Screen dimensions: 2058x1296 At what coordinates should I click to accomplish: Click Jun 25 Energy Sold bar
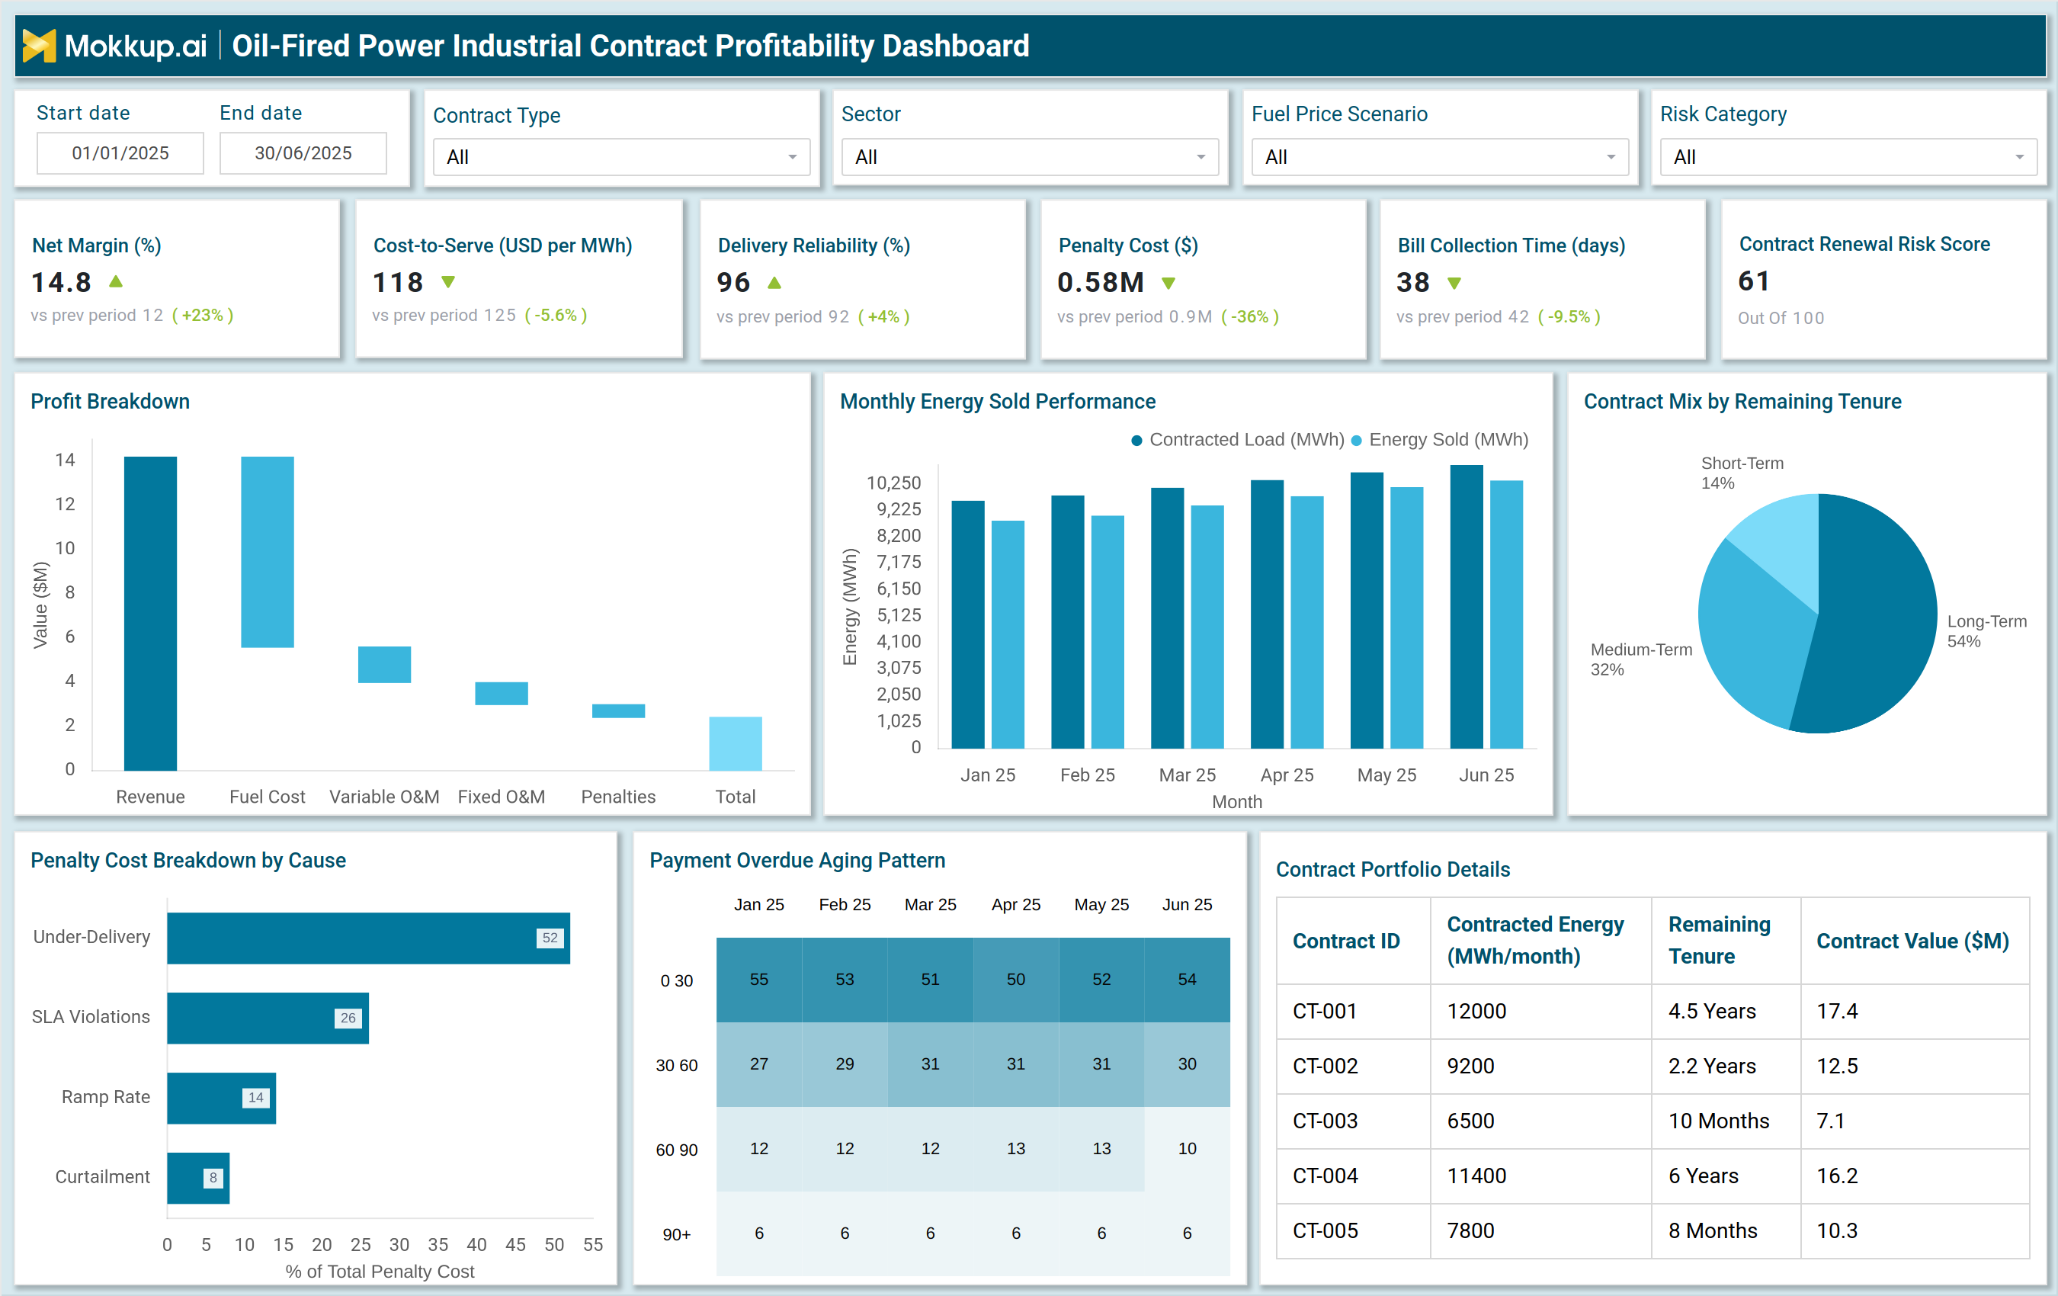coord(1507,614)
